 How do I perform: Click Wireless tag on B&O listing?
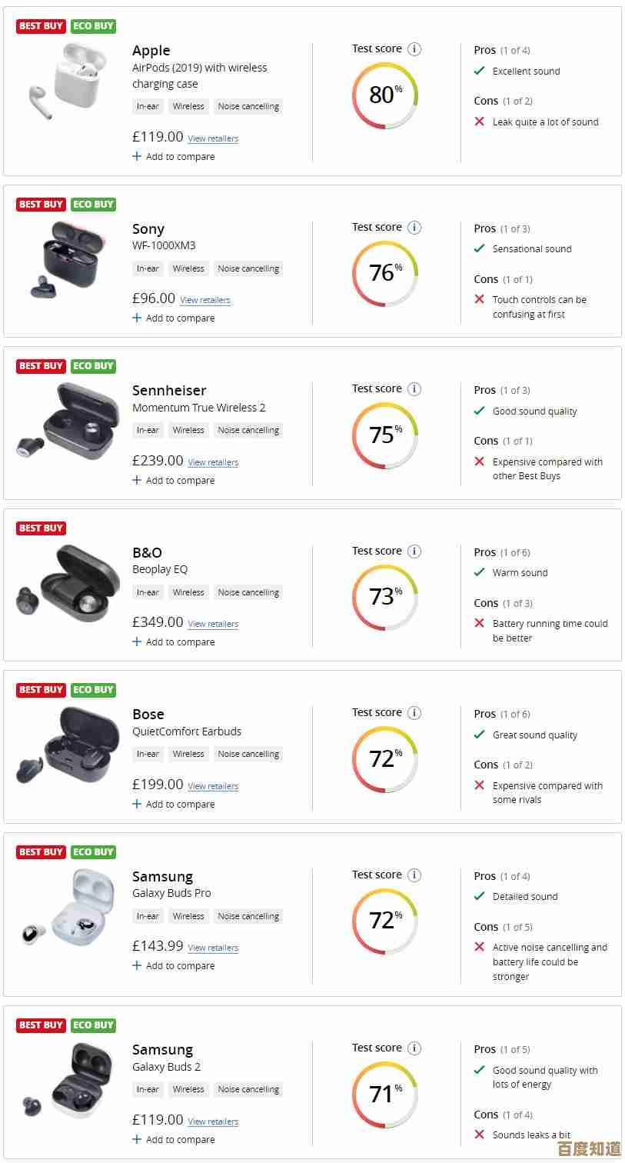click(188, 592)
